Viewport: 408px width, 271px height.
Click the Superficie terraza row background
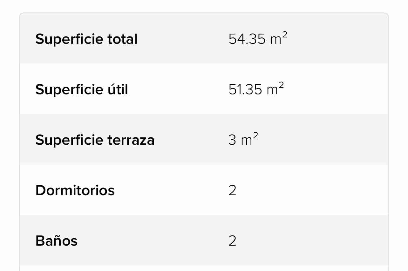click(204, 139)
